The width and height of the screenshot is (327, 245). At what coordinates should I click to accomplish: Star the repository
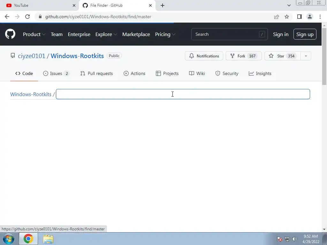click(x=283, y=56)
